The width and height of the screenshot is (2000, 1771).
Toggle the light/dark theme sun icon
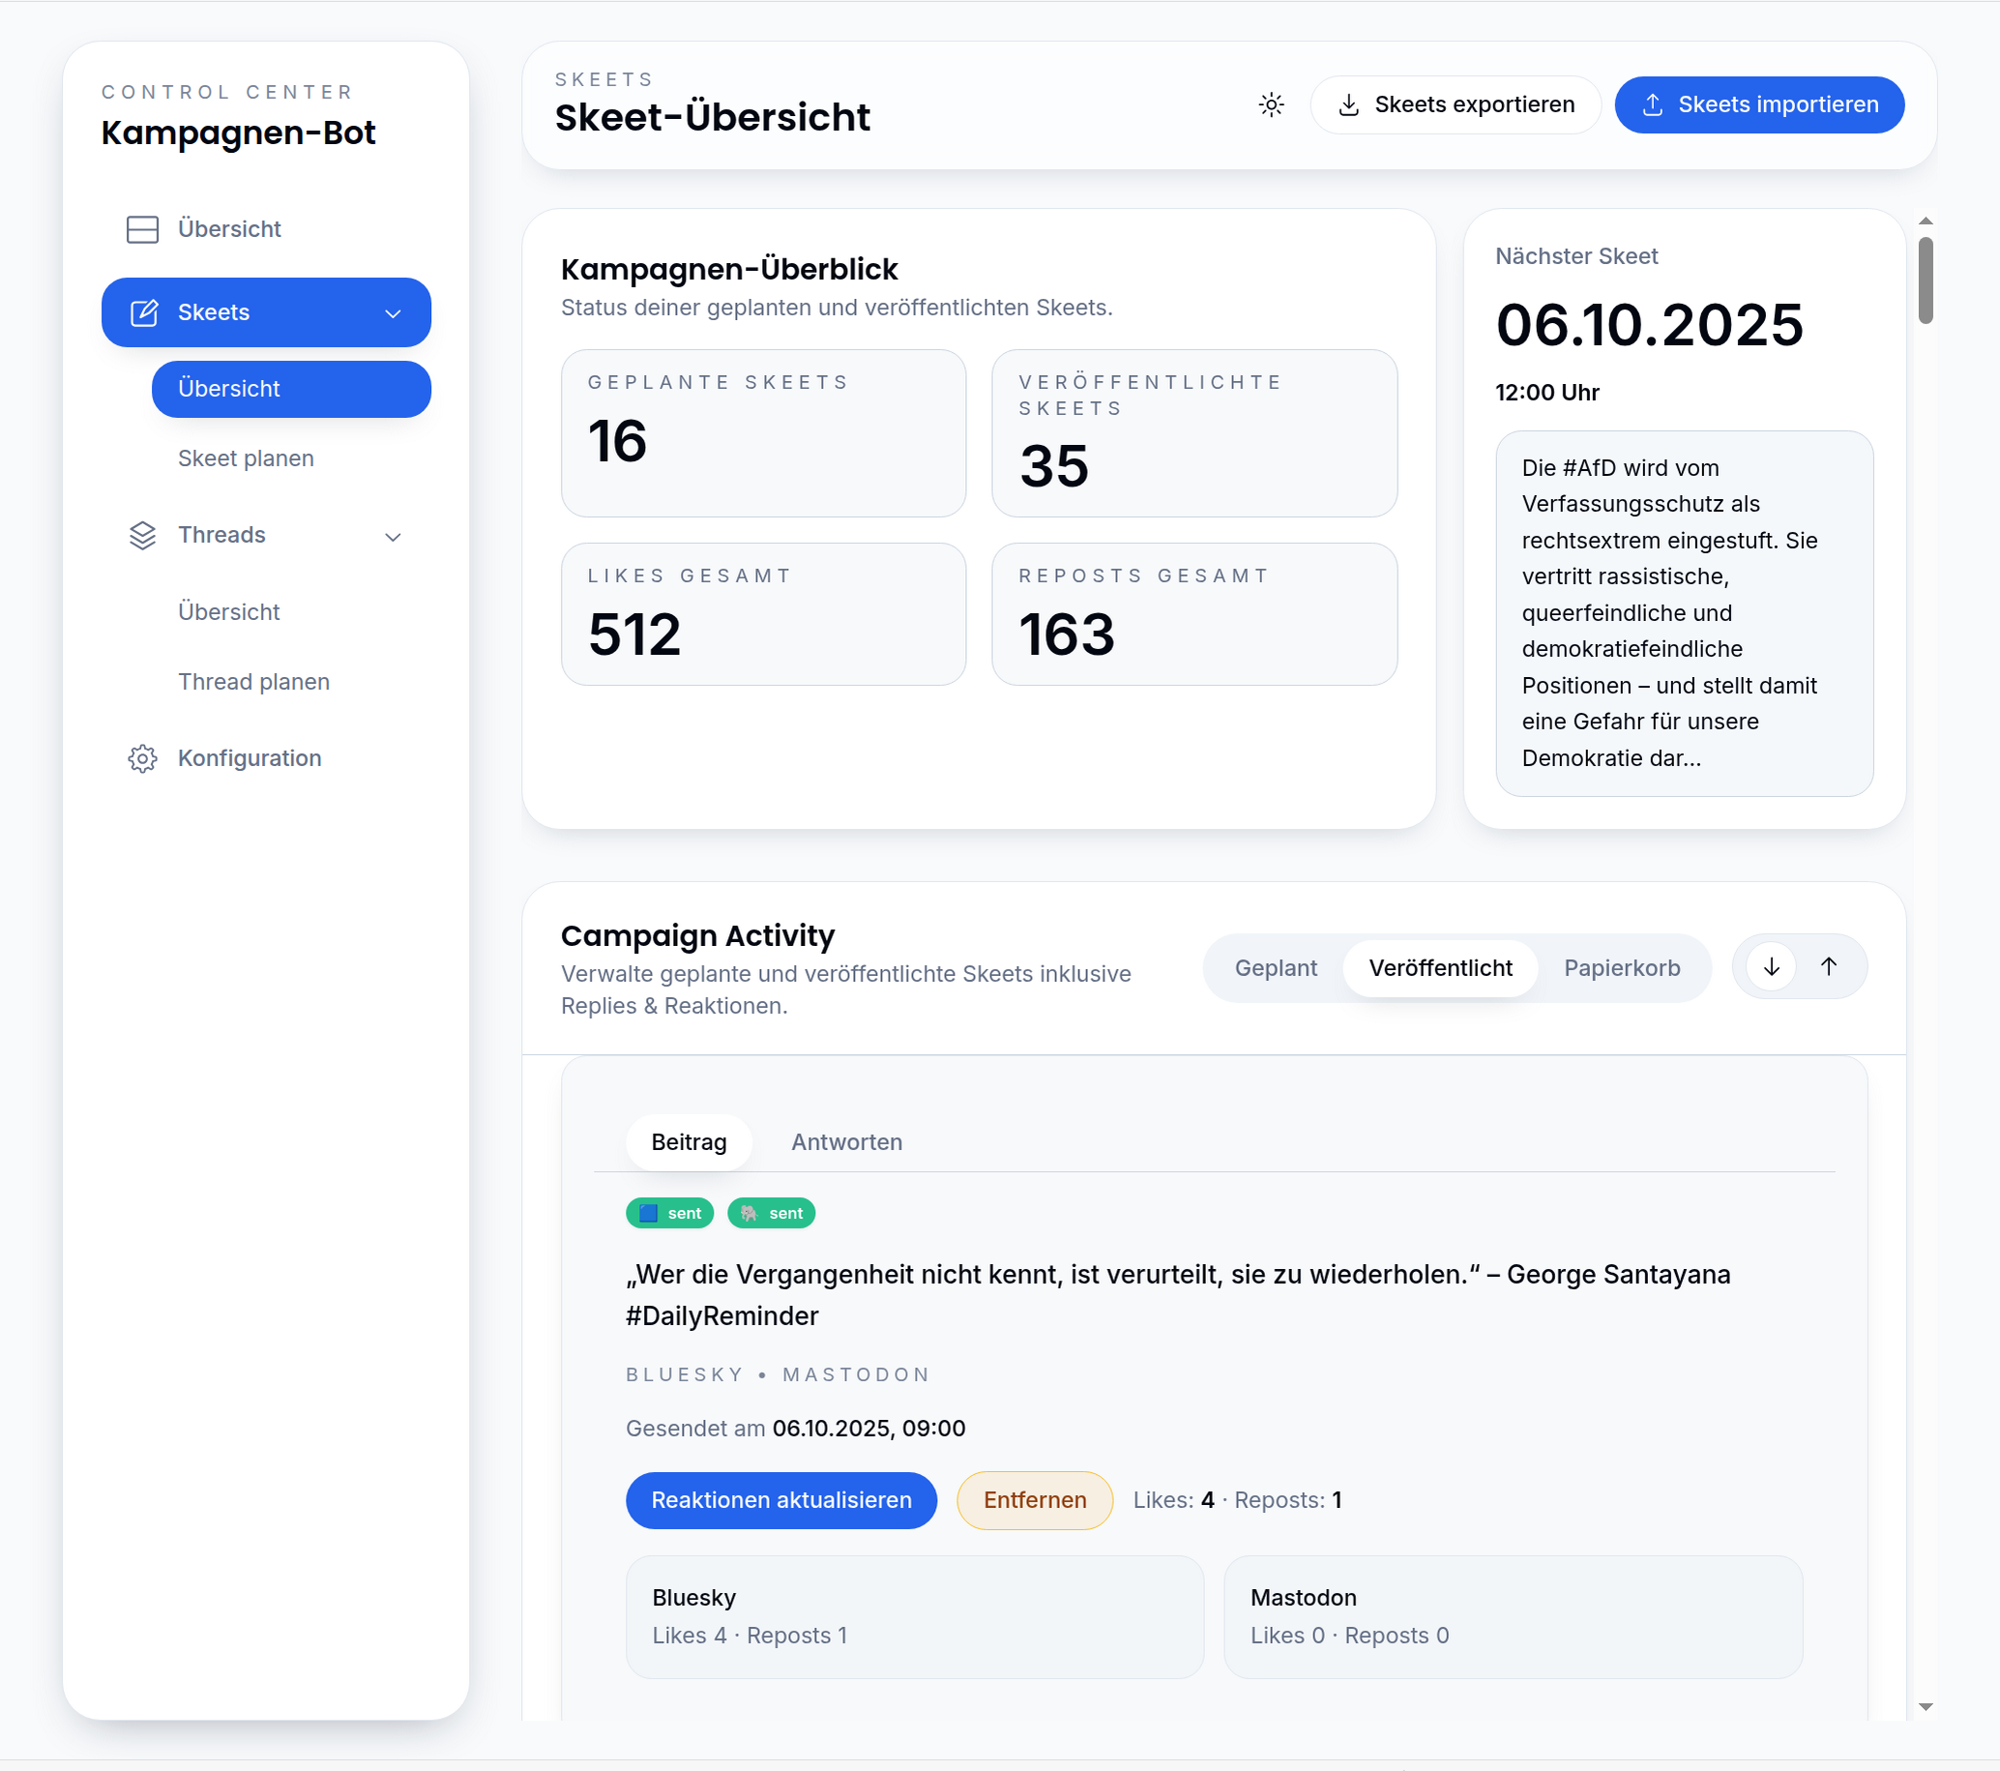(x=1271, y=104)
